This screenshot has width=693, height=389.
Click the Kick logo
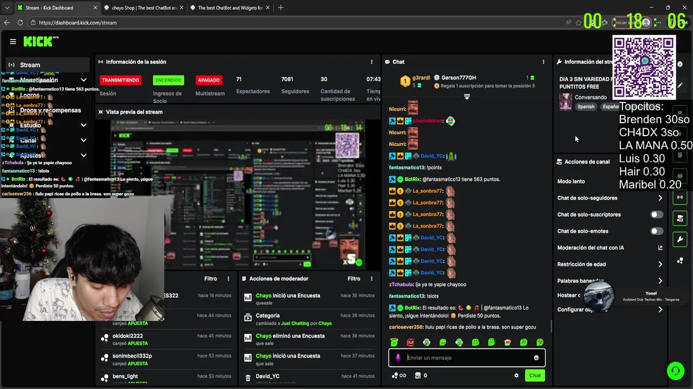click(41, 41)
